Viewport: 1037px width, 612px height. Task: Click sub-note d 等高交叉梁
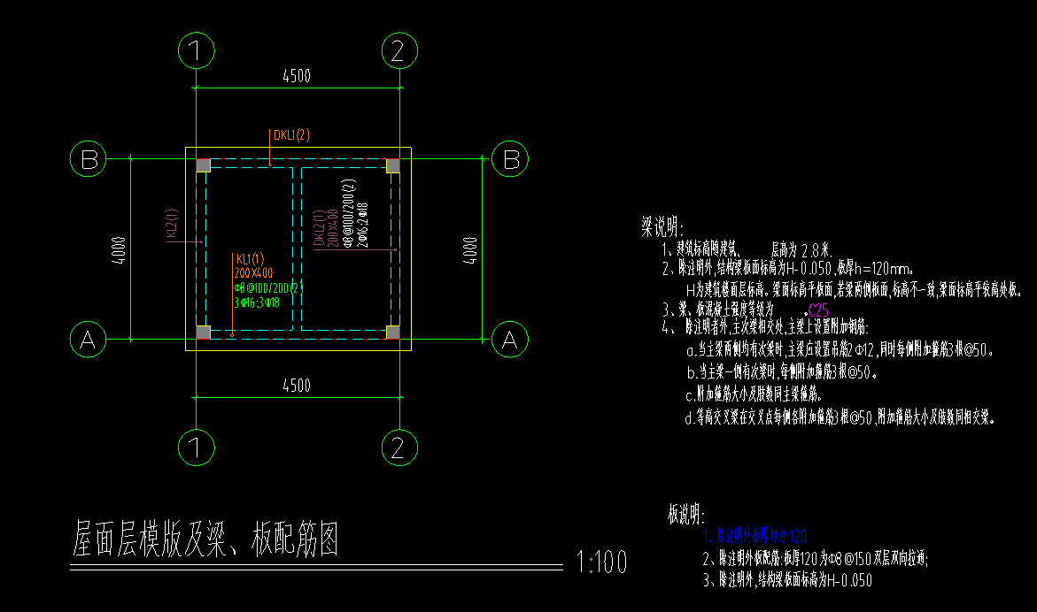[840, 417]
